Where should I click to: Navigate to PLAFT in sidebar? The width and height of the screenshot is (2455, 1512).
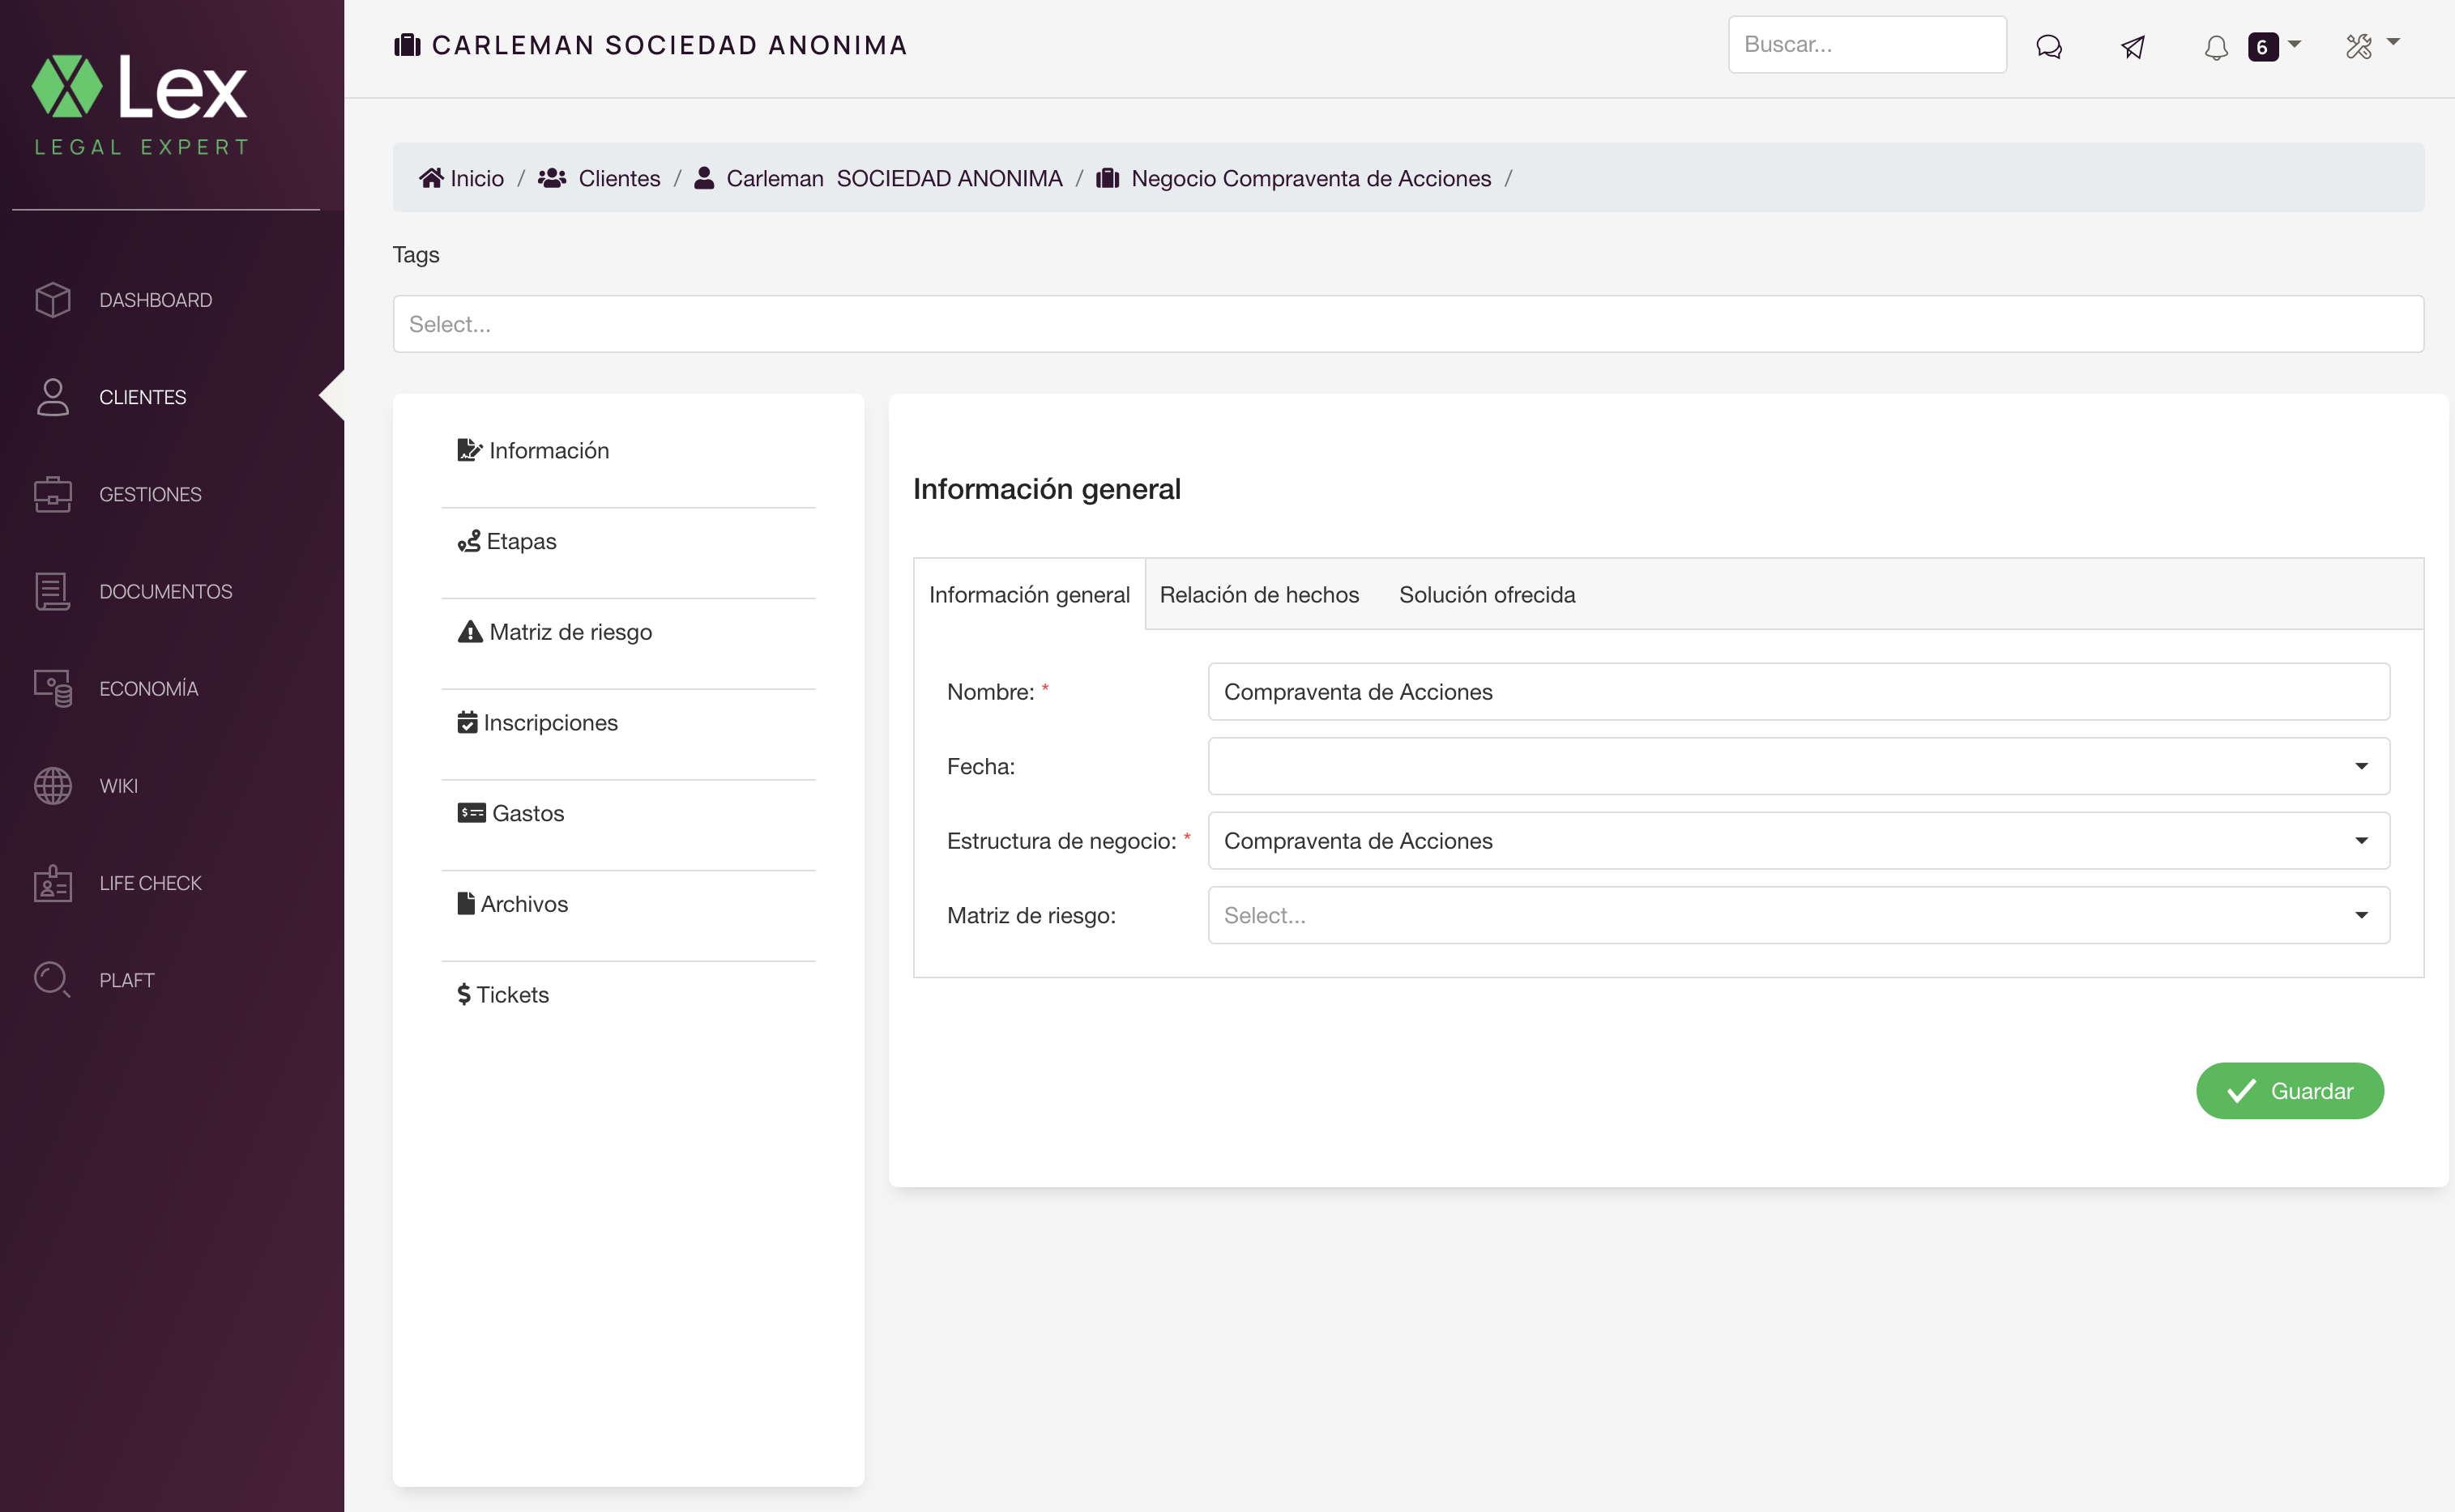coord(127,980)
